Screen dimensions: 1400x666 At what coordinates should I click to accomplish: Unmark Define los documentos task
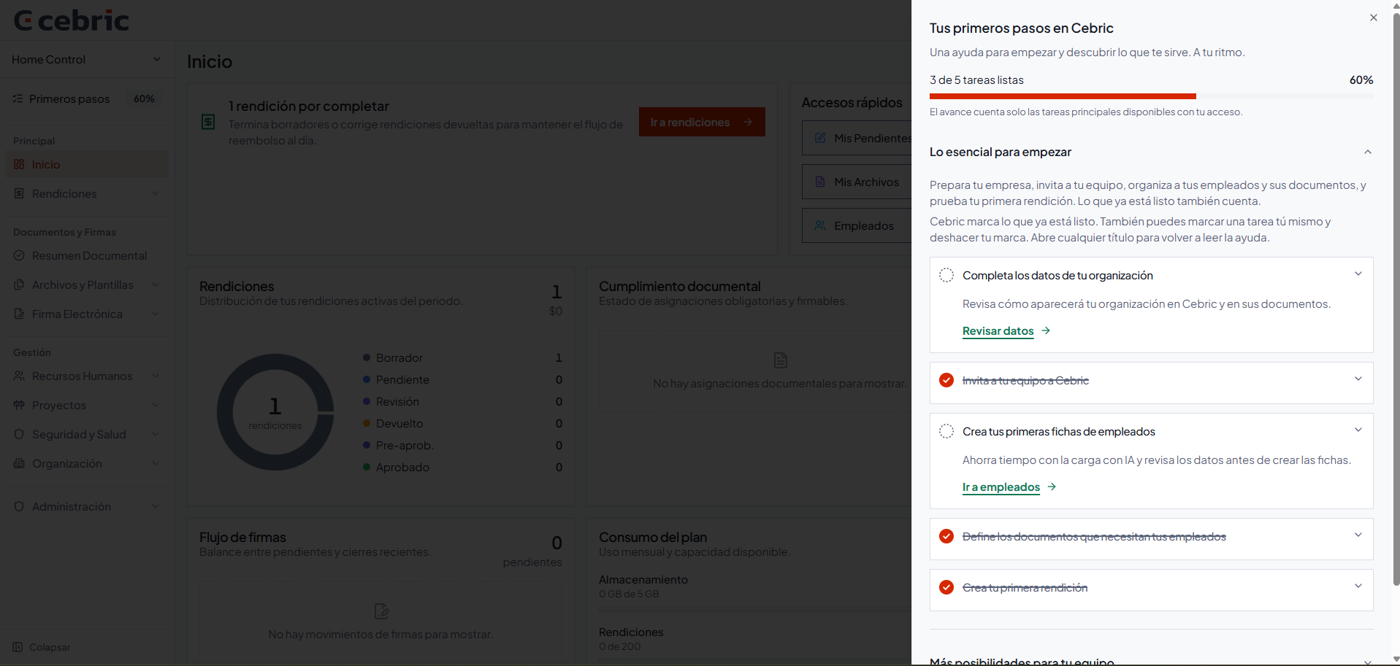[946, 536]
